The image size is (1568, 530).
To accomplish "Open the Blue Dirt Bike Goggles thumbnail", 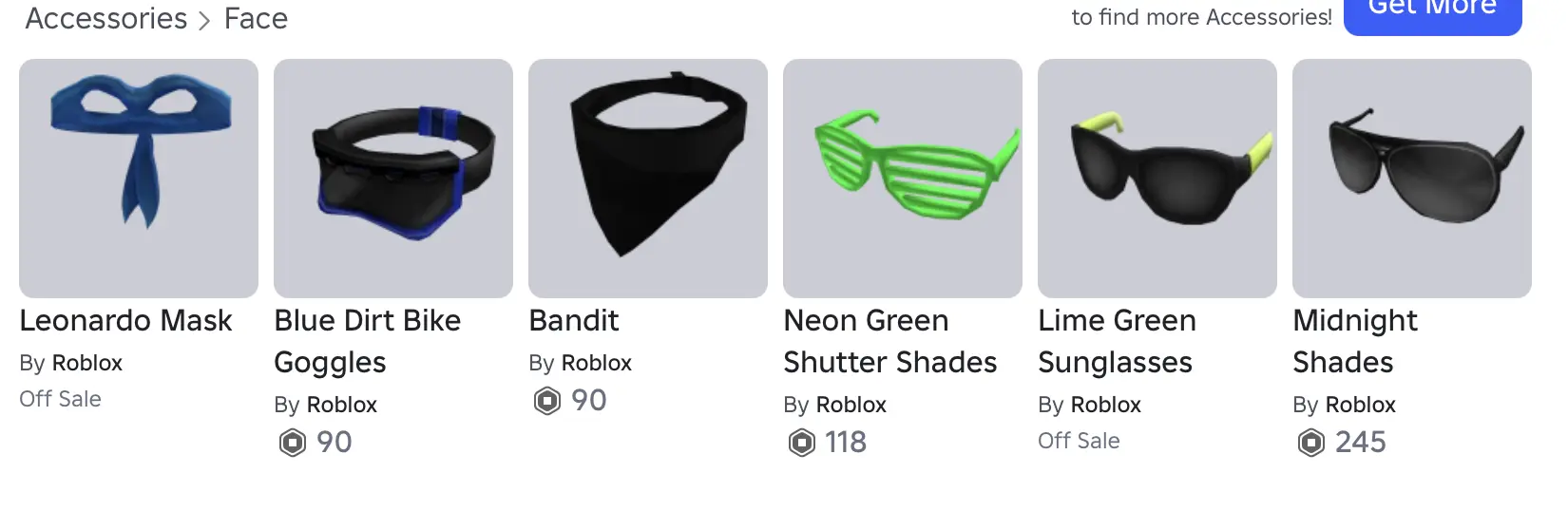I will coord(393,179).
